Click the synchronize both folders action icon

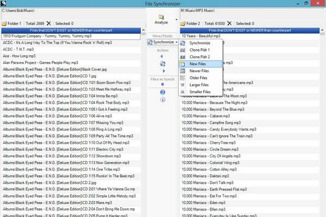point(162,63)
